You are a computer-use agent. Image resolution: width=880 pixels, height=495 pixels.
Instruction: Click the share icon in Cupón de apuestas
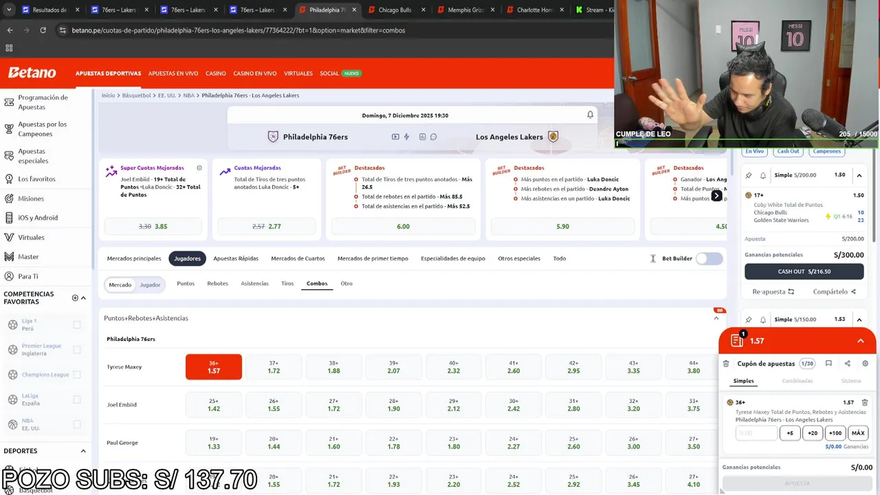click(x=847, y=364)
